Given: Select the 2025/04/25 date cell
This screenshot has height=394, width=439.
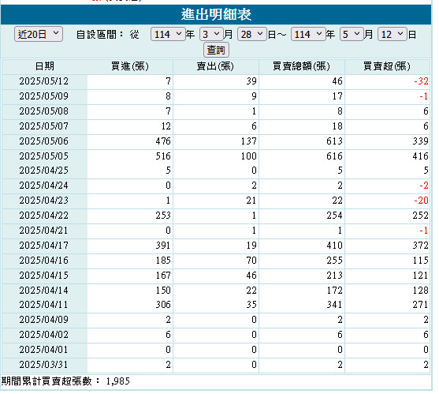Looking at the screenshot, I should [44, 171].
